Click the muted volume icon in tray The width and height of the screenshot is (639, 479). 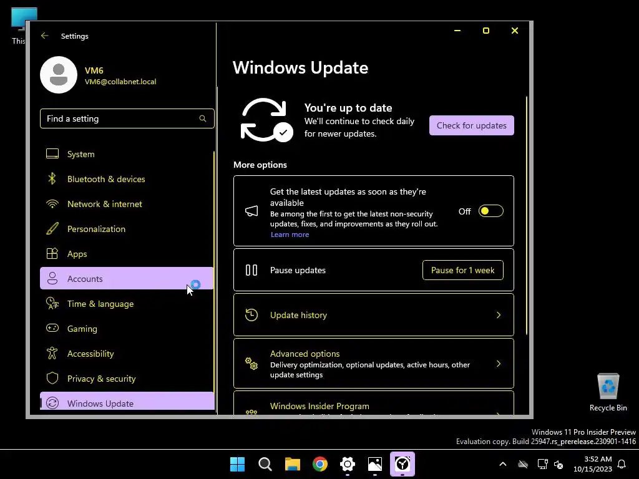(x=559, y=464)
